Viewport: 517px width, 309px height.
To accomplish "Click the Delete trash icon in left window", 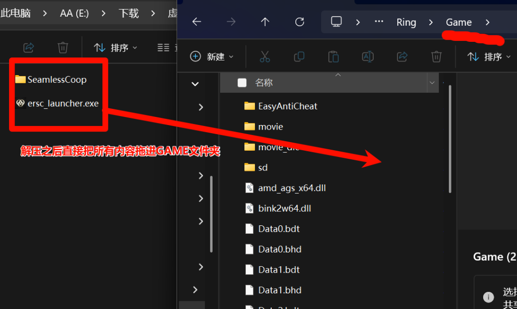I will coord(63,48).
